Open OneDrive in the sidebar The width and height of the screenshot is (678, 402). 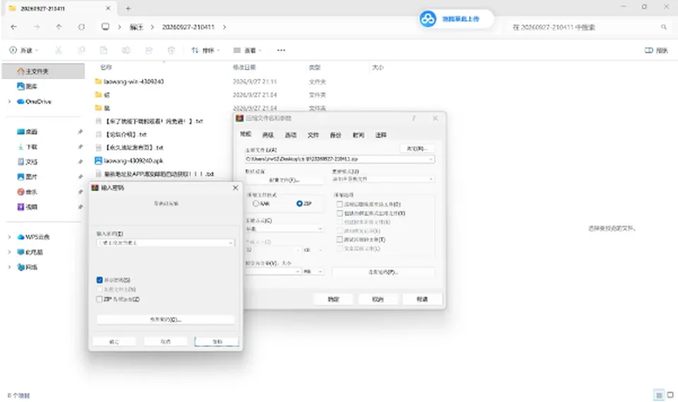point(34,101)
